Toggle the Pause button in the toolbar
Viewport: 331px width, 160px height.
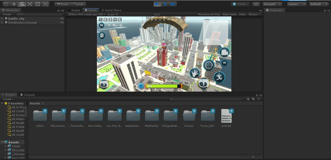(165, 4)
